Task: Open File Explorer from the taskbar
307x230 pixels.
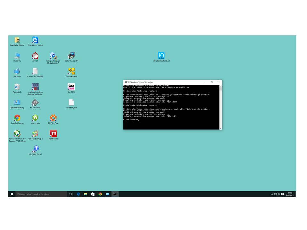Action: tap(86, 194)
